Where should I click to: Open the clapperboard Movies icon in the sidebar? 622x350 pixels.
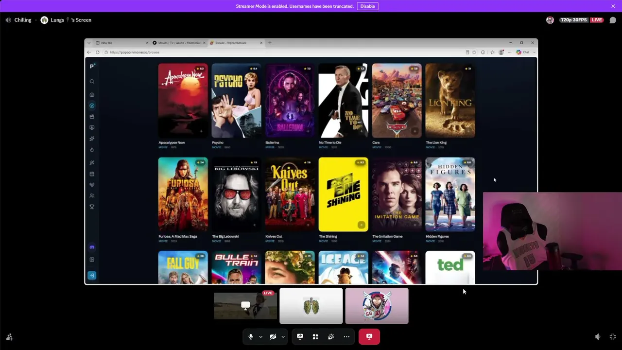(92, 117)
